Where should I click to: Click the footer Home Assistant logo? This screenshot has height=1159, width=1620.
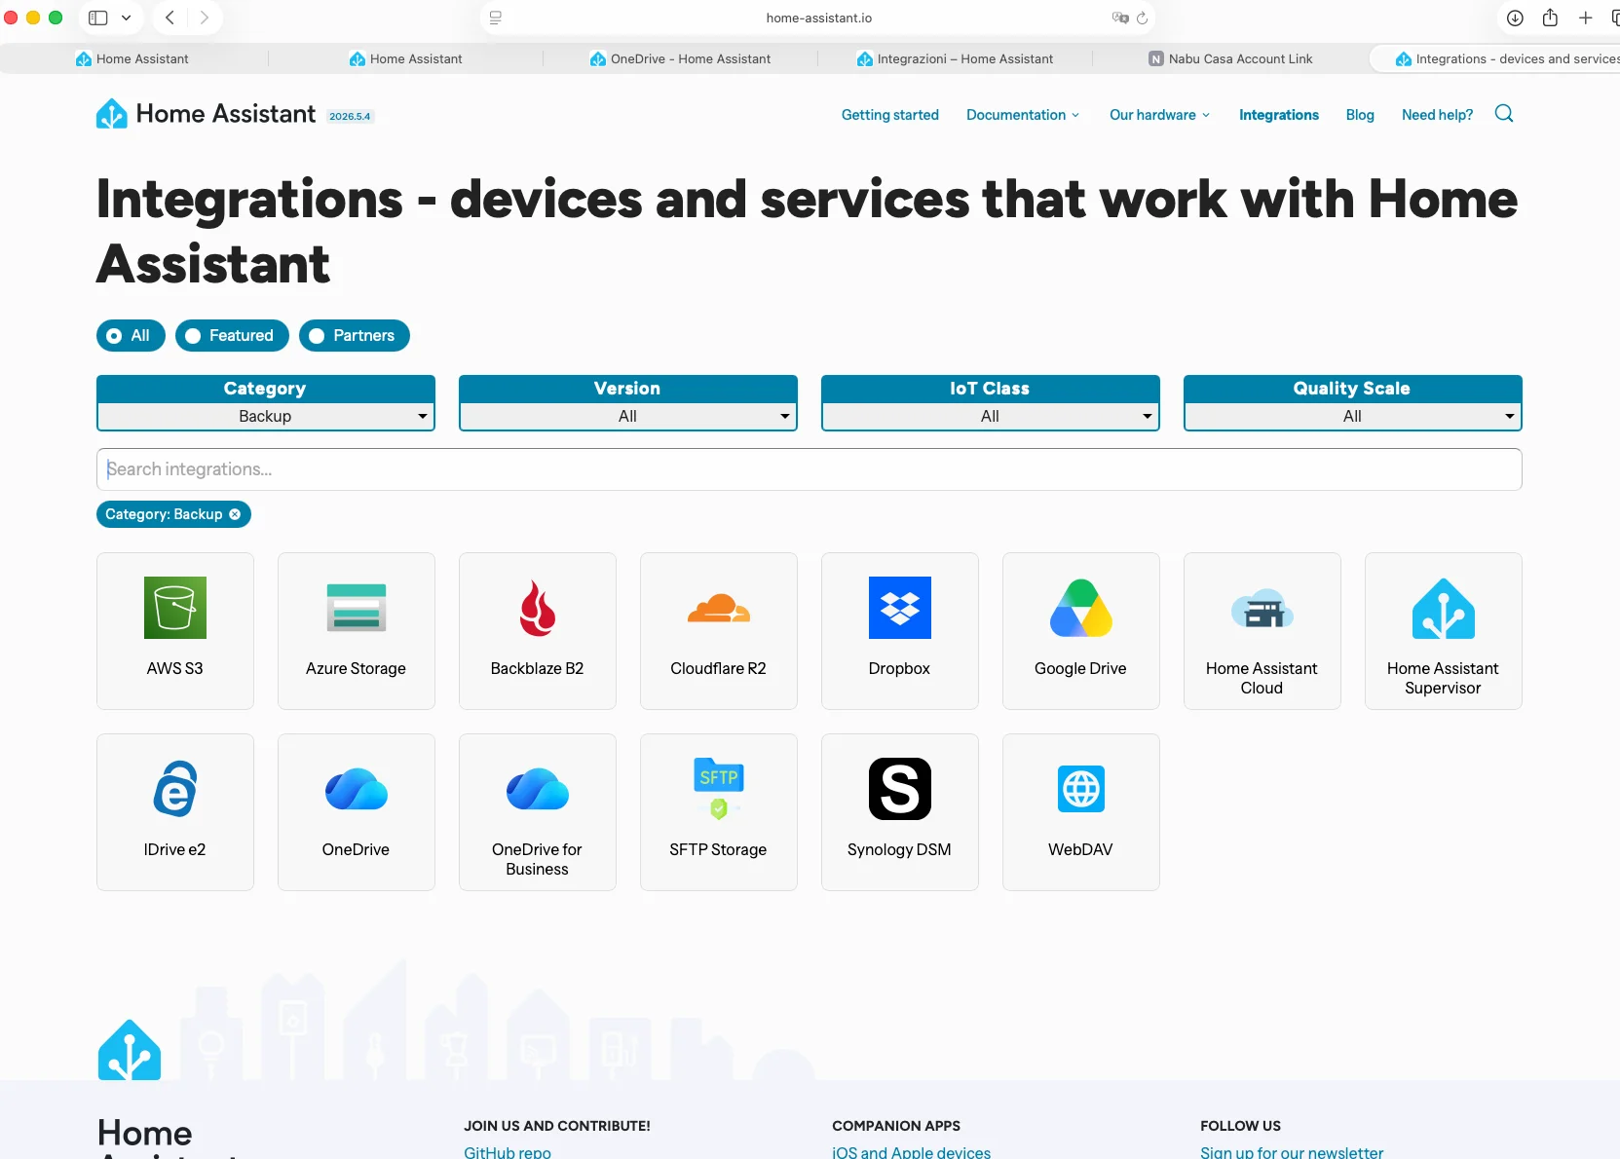(130, 1050)
